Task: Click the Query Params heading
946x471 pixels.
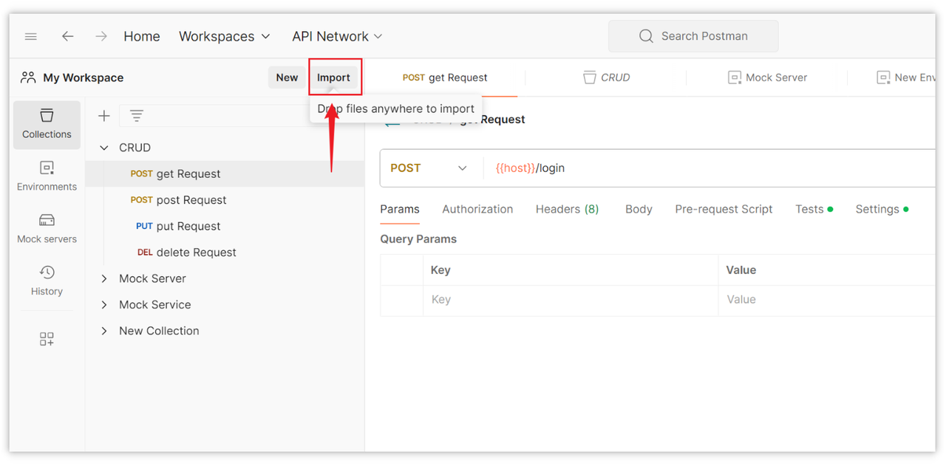Action: (x=418, y=239)
